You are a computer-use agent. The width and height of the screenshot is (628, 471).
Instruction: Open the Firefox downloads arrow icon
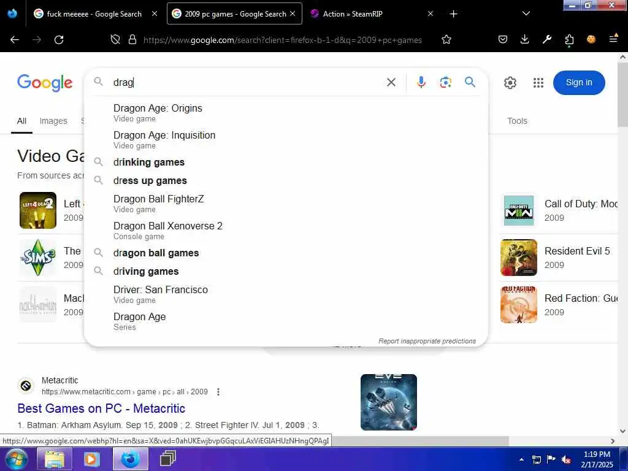(525, 39)
